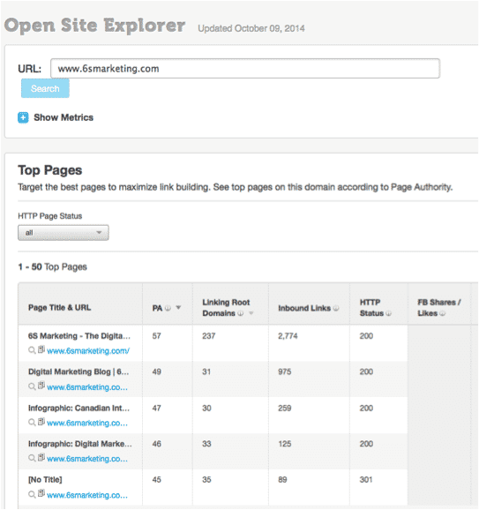Click the Page Title & URL header

click(x=59, y=308)
